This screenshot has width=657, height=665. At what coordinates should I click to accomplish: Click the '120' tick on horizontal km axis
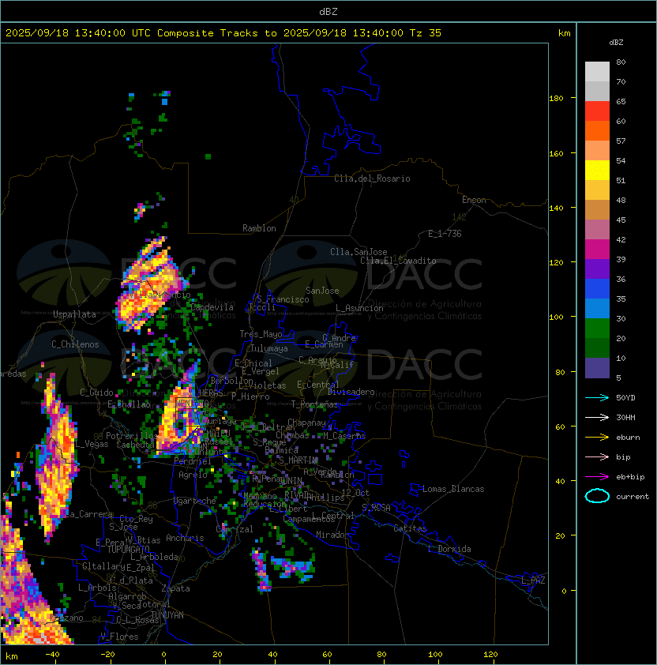pyautogui.click(x=490, y=655)
